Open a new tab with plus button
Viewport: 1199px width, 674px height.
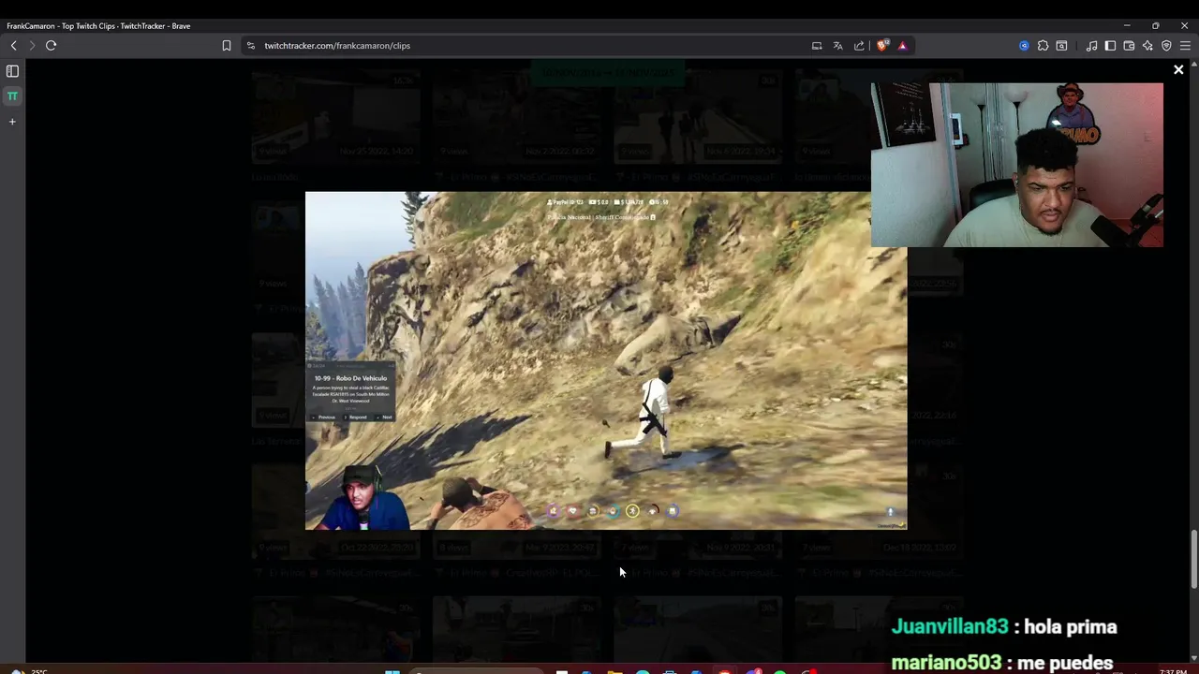pos(12,122)
